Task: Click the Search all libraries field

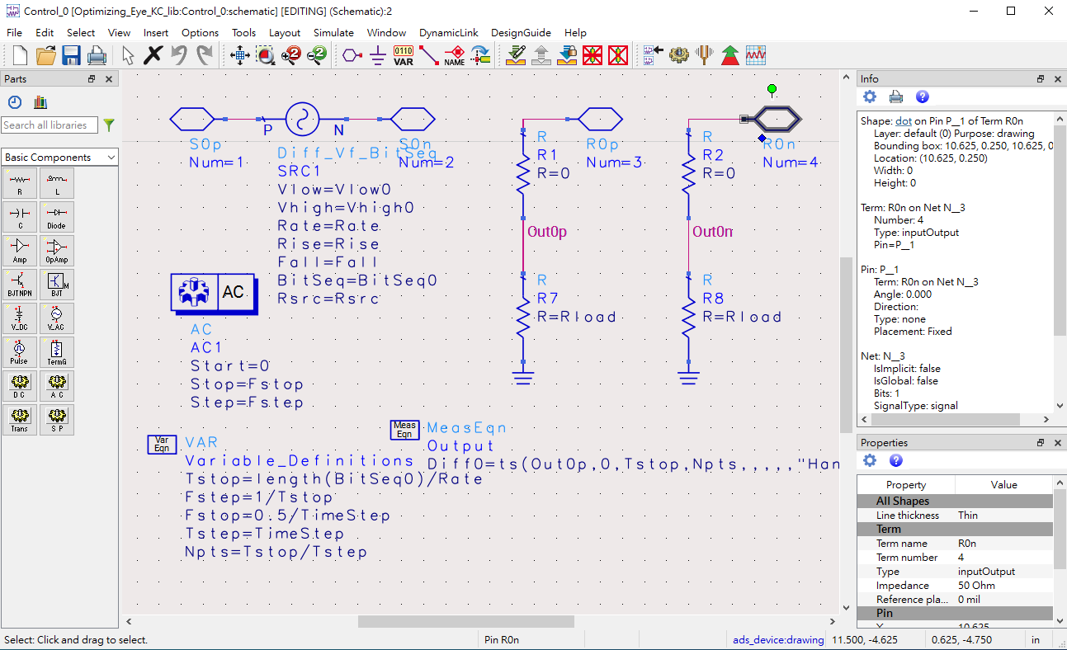Action: coord(50,125)
